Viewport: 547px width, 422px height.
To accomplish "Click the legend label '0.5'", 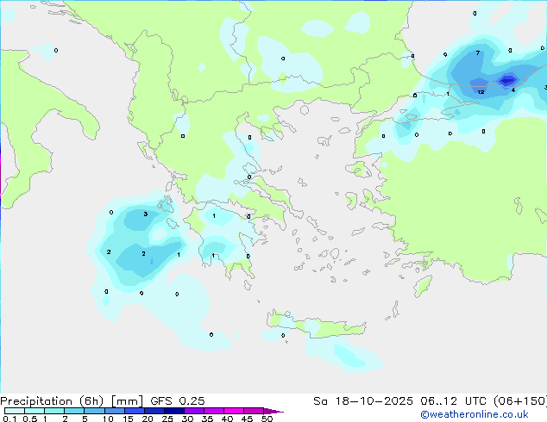I will [x=29, y=419].
